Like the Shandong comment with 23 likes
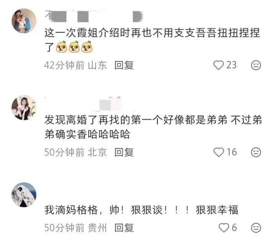The width and height of the screenshot is (278, 243). pyautogui.click(x=218, y=65)
